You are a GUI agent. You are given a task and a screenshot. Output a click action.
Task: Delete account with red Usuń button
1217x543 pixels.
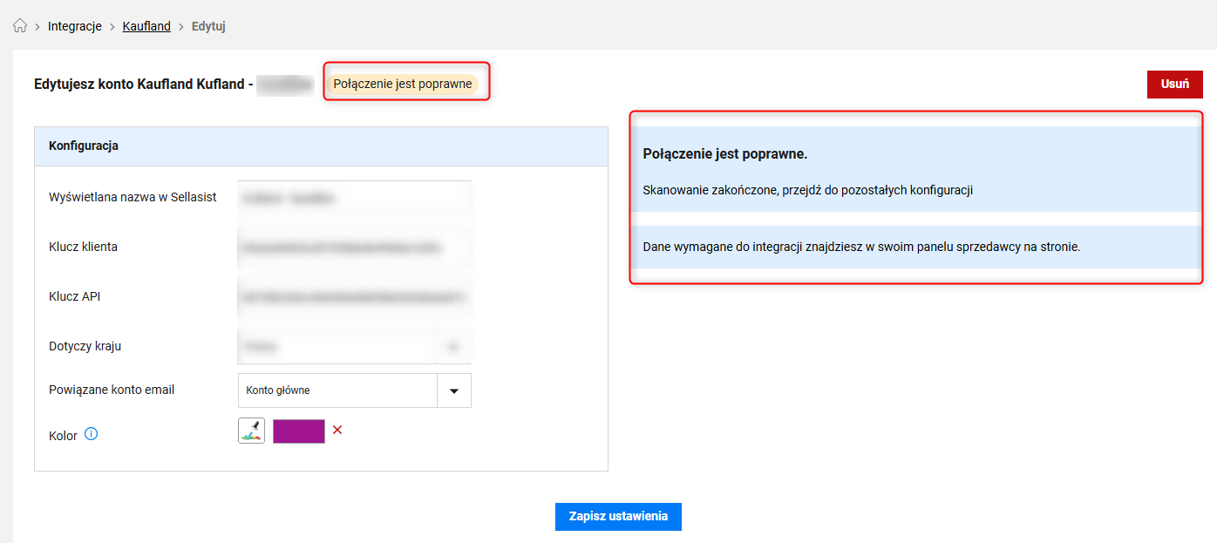pos(1175,85)
